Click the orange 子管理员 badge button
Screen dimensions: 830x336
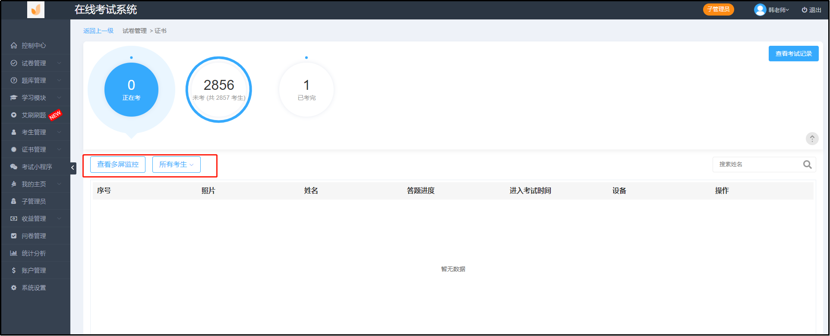(718, 10)
